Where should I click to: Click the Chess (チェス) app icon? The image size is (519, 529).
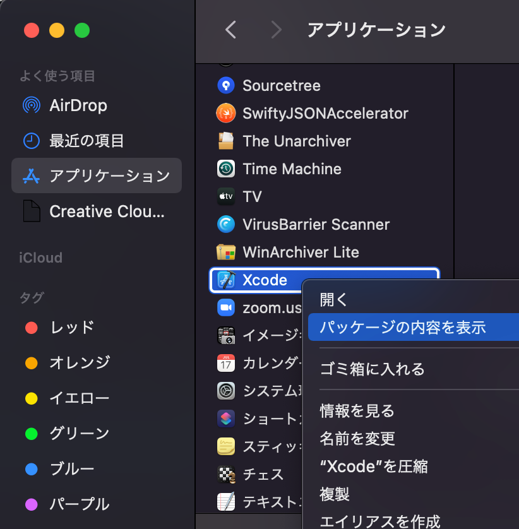(226, 474)
